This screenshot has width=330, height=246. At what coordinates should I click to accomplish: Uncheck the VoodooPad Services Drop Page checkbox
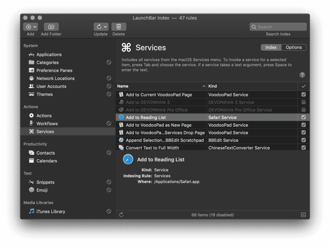[x=303, y=132]
